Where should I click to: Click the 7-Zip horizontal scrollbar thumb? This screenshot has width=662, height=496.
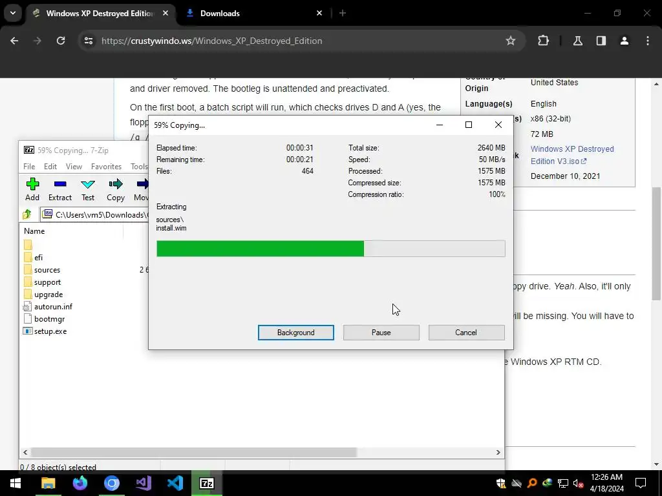(x=194, y=452)
